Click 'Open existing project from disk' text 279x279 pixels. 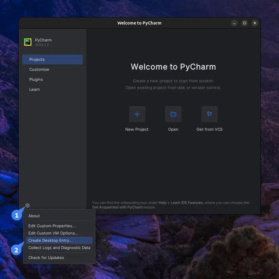(x=173, y=88)
